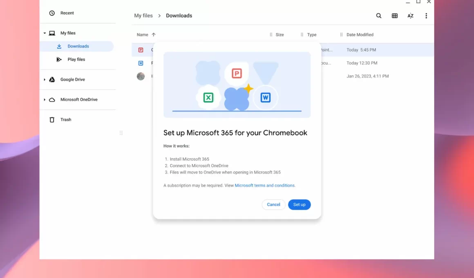This screenshot has width=474, height=278.
Task: Expand the Google Drive tree
Action: (x=45, y=80)
